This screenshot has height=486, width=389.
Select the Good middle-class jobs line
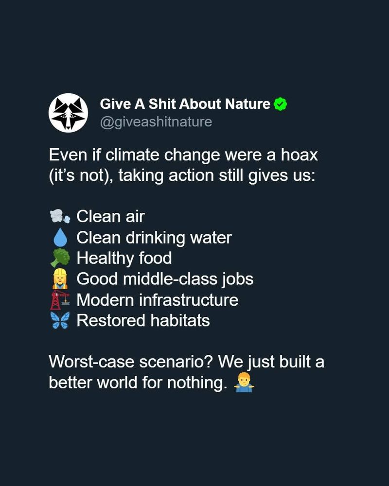click(165, 279)
